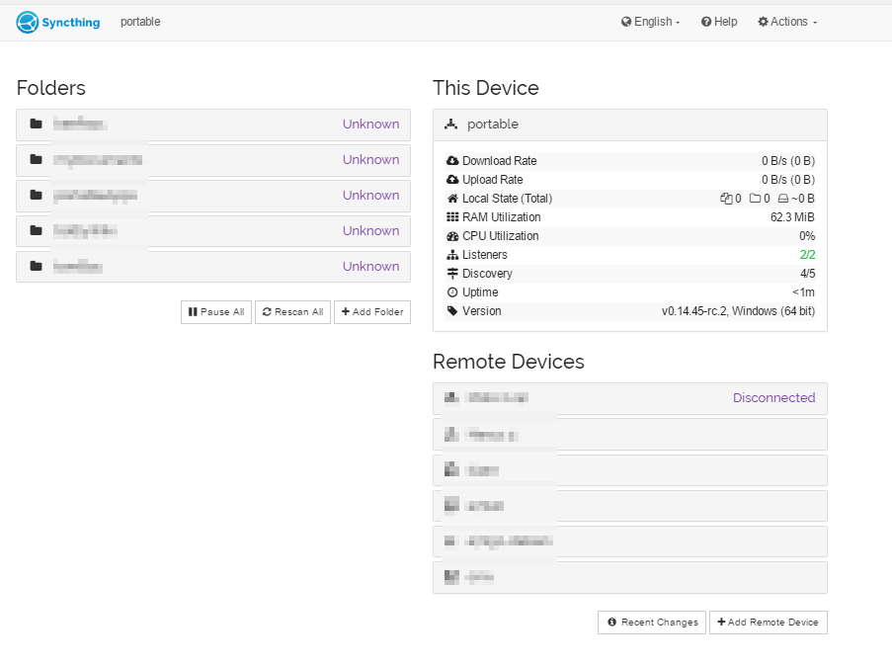Click the Add Remote Device button
Viewport: 892px width, 665px height.
(769, 623)
